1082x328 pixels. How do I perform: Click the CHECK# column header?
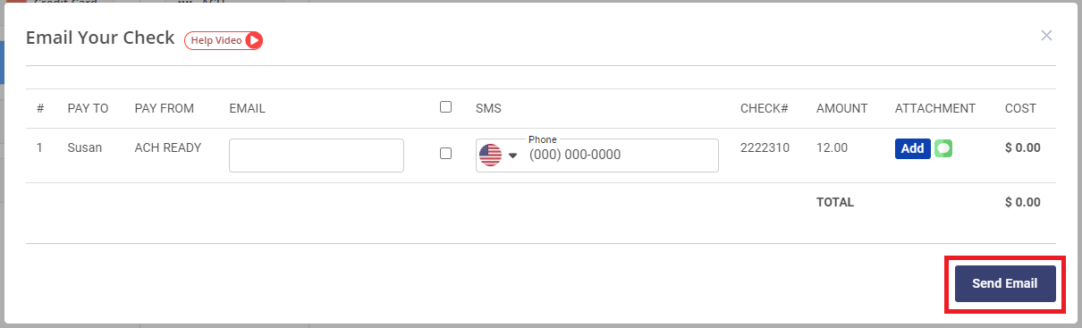tap(764, 108)
